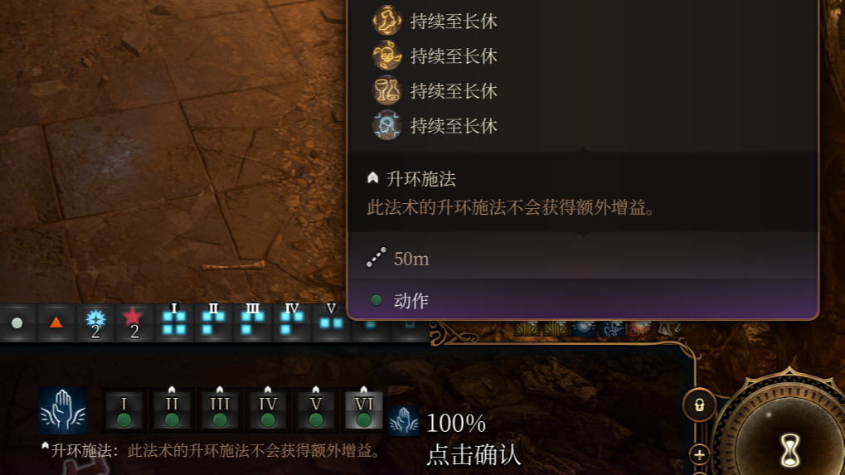
Task: Click the blue hand spell icon
Action: pos(62,410)
